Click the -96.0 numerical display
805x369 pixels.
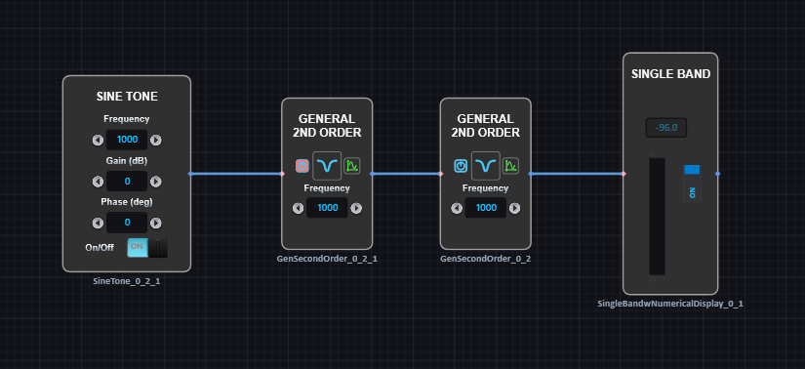coord(666,128)
